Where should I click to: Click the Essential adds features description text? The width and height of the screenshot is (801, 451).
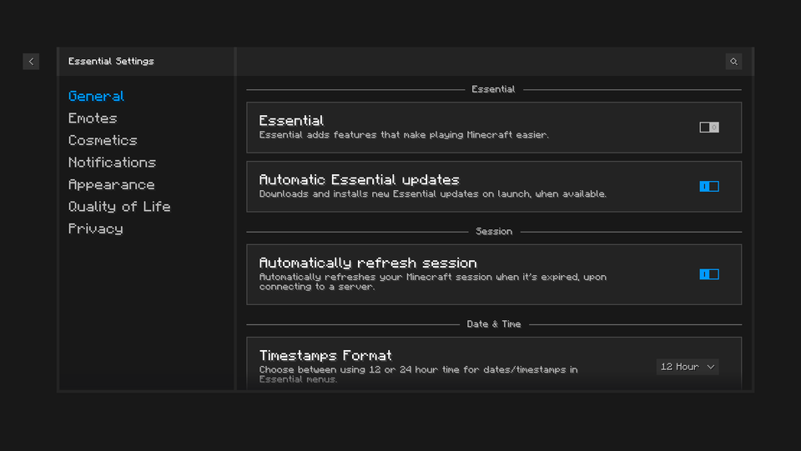pyautogui.click(x=404, y=135)
